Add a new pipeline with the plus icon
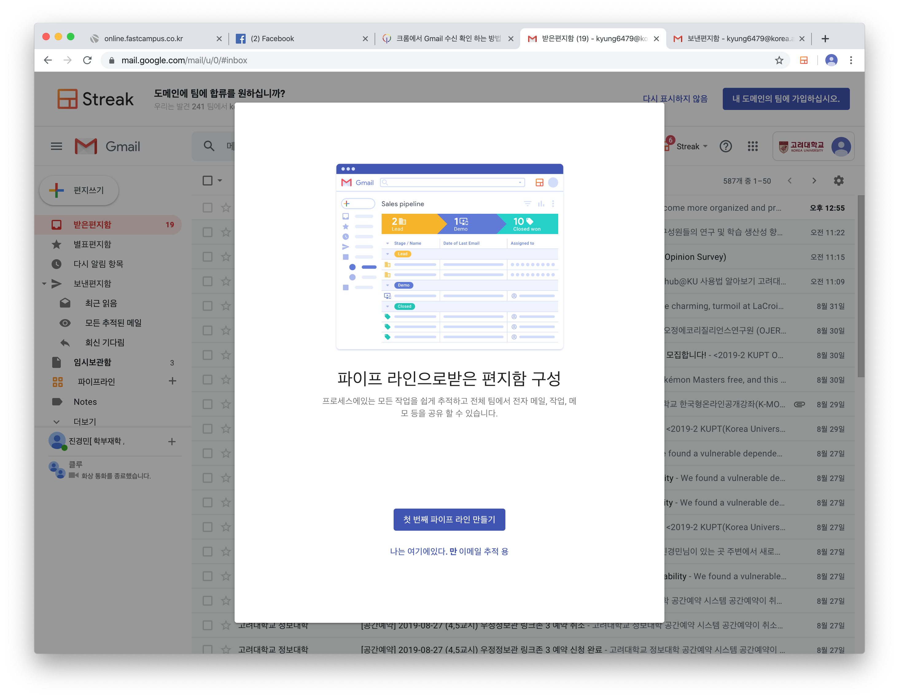This screenshot has width=899, height=699. [x=173, y=381]
